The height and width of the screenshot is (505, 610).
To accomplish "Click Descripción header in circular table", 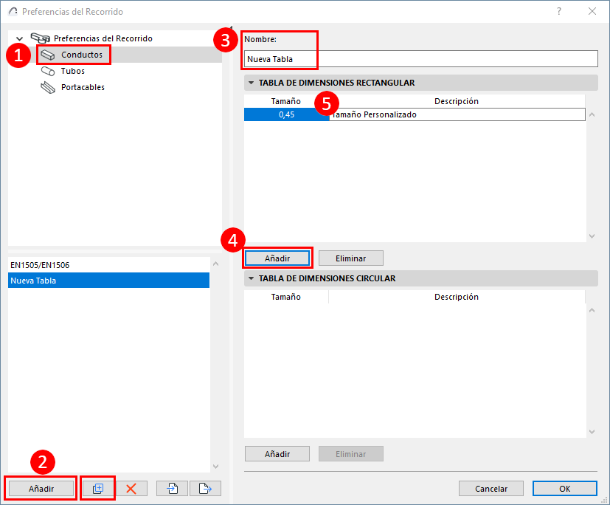I will point(457,297).
